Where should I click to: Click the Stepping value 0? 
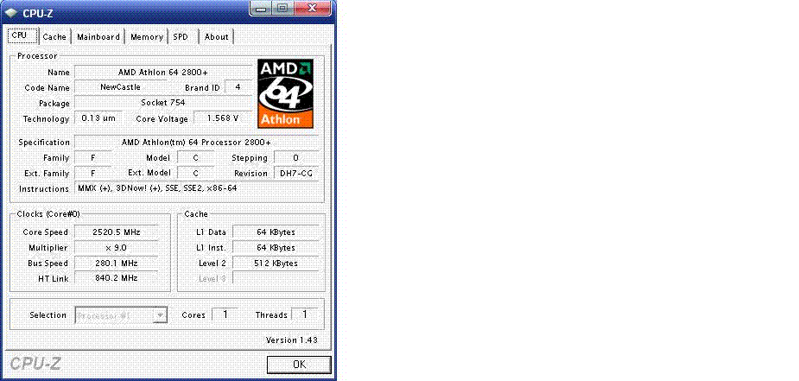click(296, 158)
